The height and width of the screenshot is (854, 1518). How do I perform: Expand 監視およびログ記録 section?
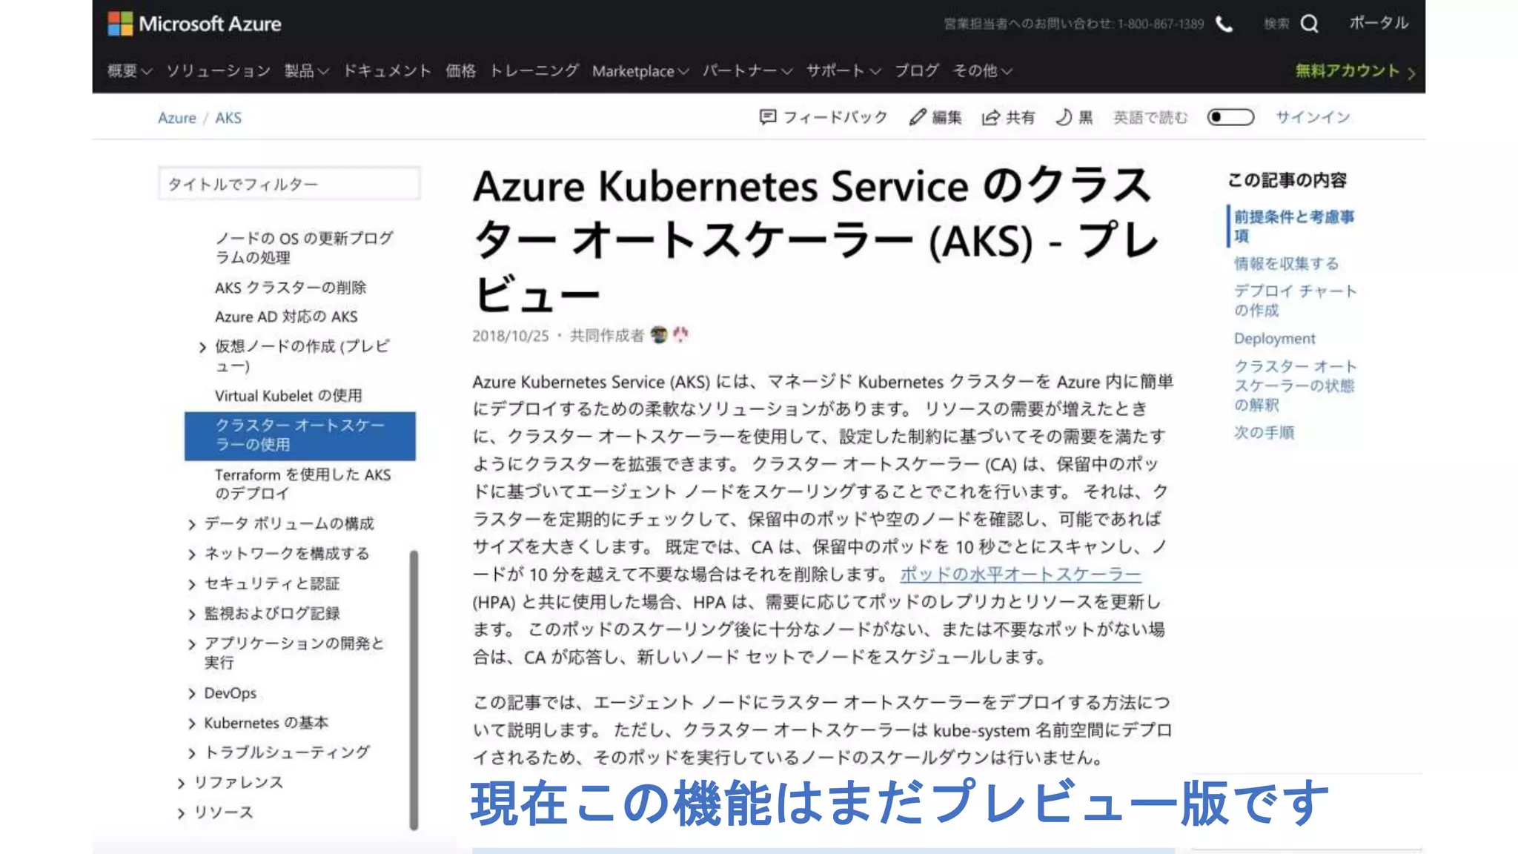point(192,615)
